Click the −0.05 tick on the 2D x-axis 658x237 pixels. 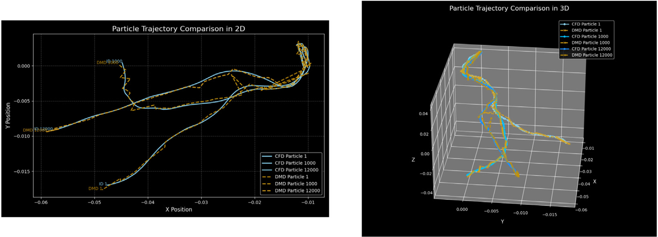pos(94,202)
